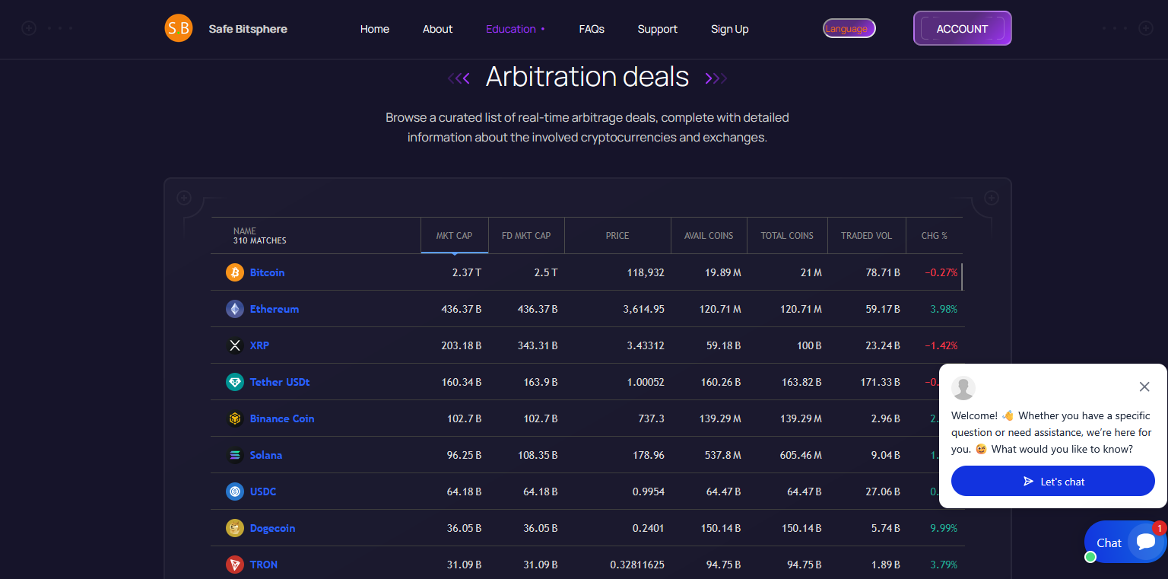Screen dimensions: 1168x579
Task: Click the left purple chevrons beside title
Action: click(x=459, y=78)
